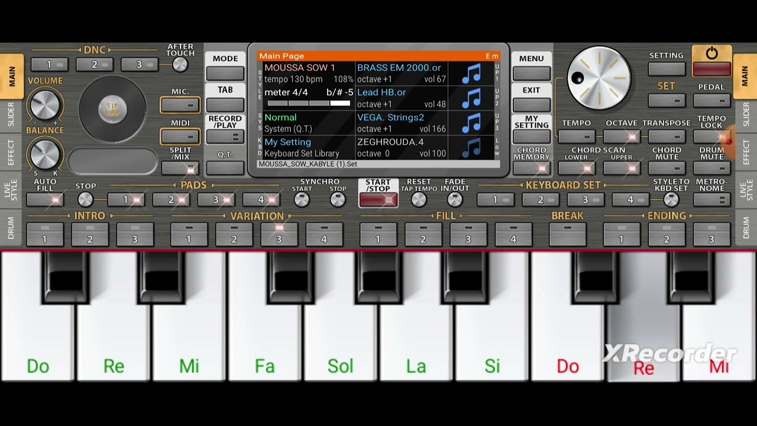Tap the Synchro STOP knob

pos(338,199)
